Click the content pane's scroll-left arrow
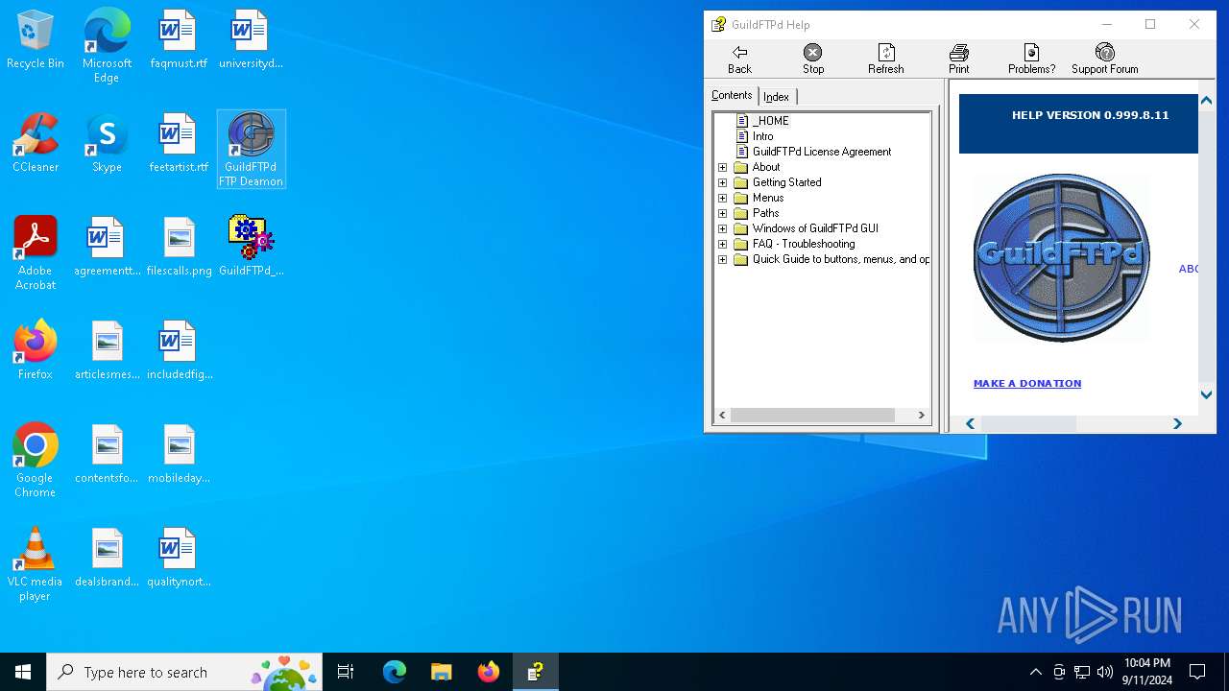1229x691 pixels. [x=970, y=423]
